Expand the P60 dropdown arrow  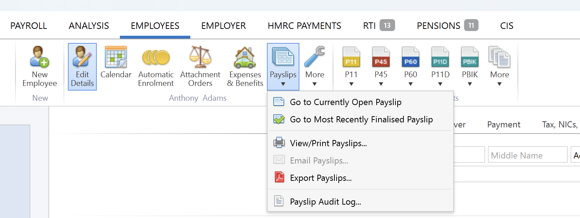point(410,84)
